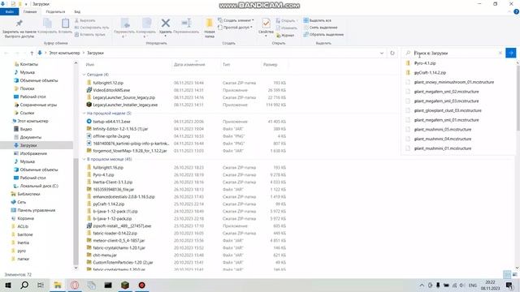Collapse the На прошлой неделе (5) group
Screen dimensions: 520x292
click(x=84, y=114)
